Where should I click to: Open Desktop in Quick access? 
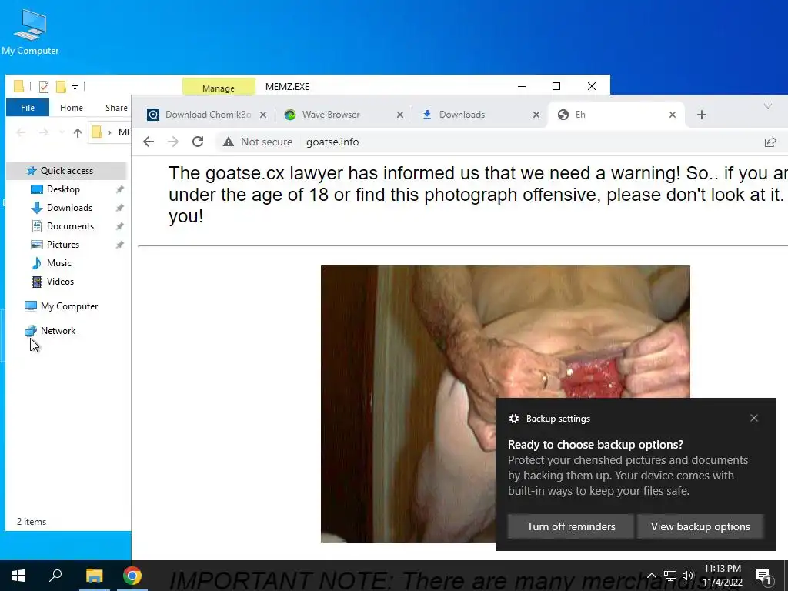pos(63,189)
